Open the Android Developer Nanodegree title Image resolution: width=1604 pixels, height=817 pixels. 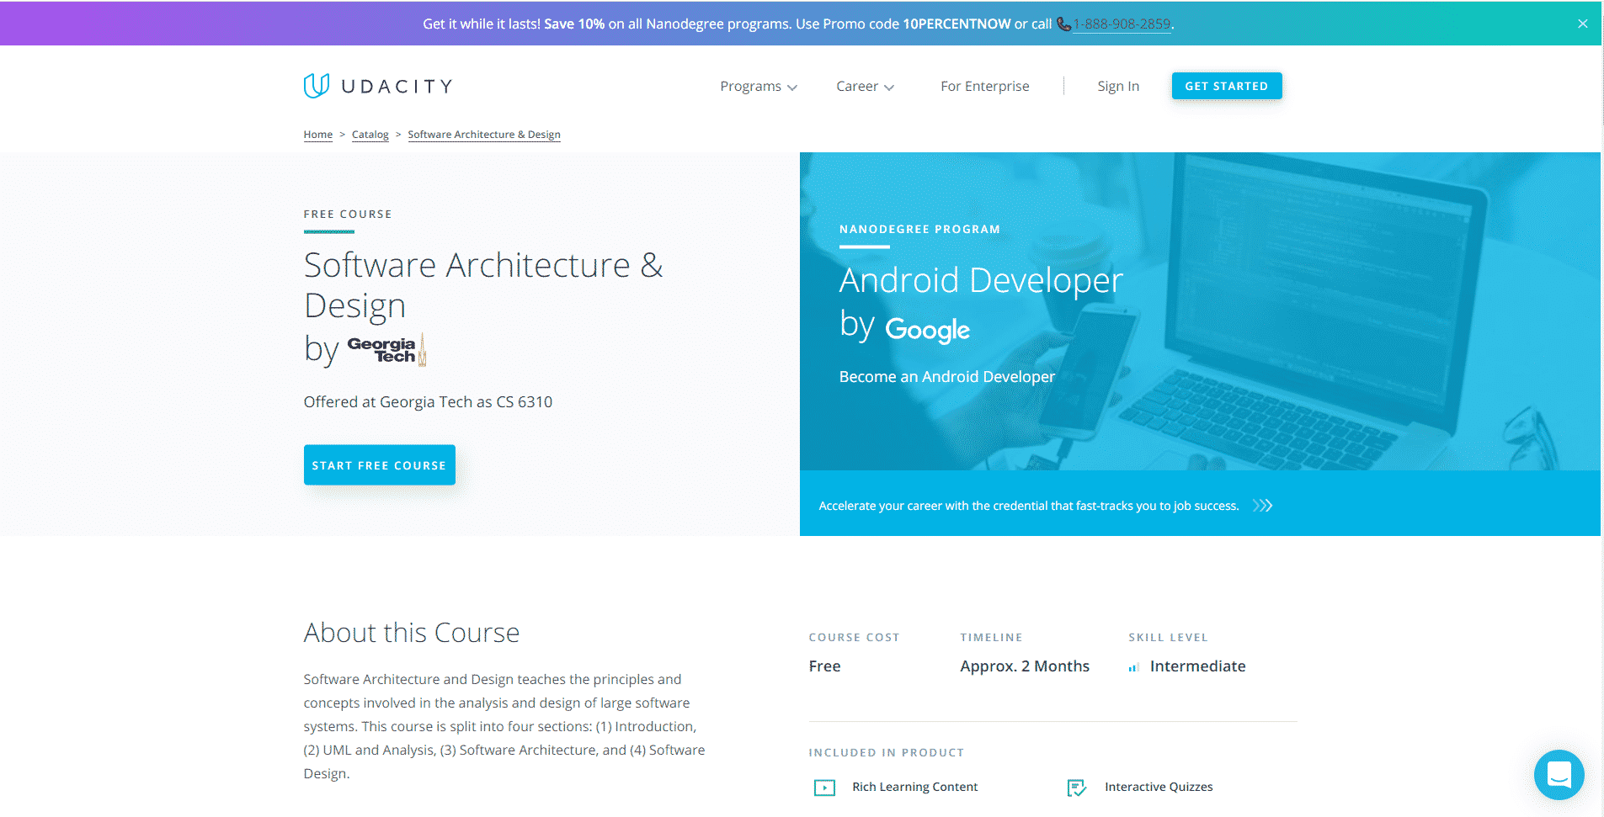click(x=981, y=280)
